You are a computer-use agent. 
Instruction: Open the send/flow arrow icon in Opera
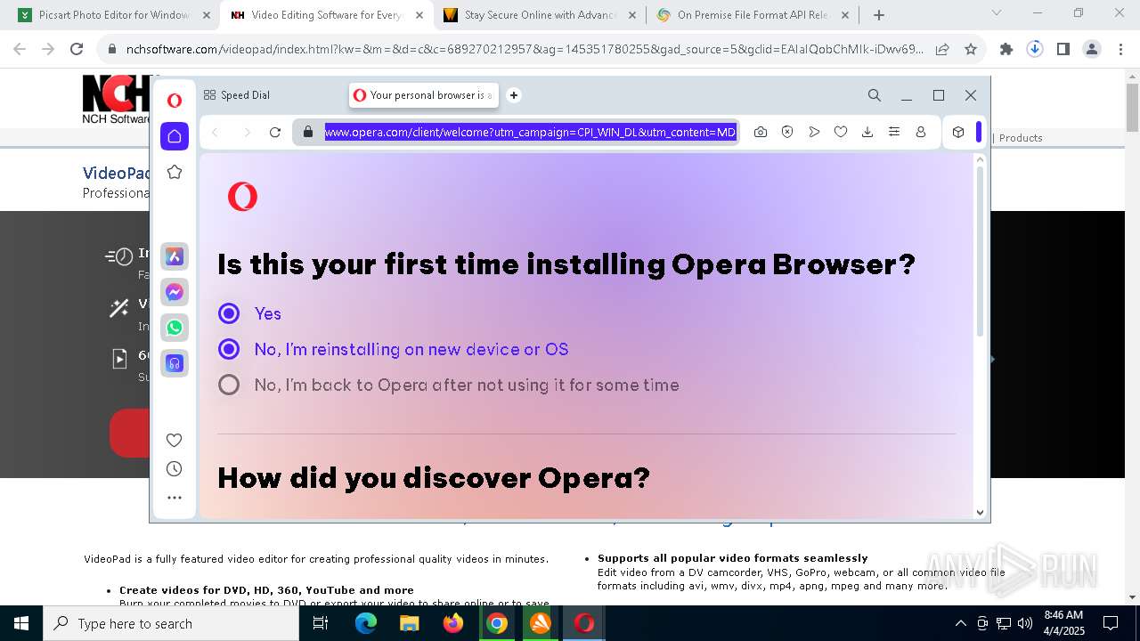tap(814, 132)
